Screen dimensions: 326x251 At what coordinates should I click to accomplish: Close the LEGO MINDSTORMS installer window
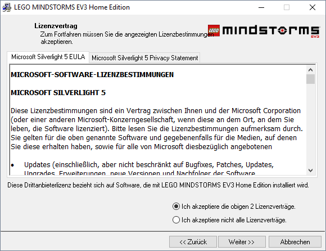[x=313, y=7]
